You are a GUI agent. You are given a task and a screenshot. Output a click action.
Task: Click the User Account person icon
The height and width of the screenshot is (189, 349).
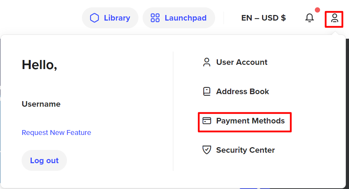206,62
